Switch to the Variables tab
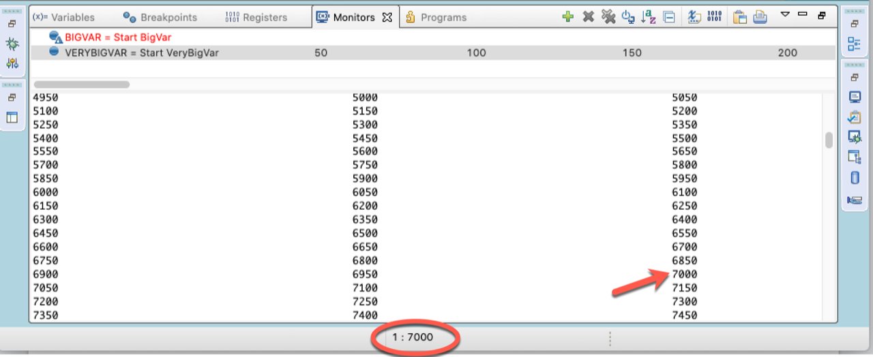 [63, 17]
